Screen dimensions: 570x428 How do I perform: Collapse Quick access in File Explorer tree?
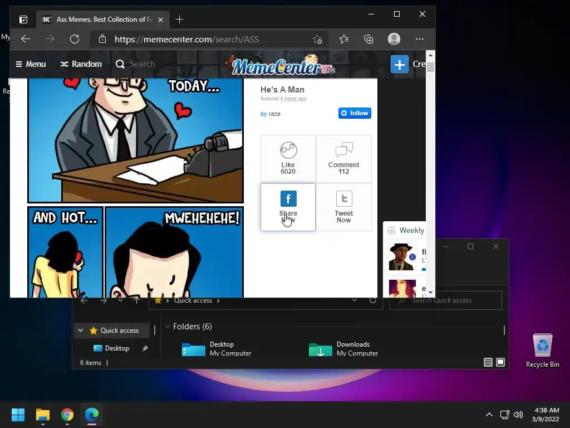(80, 330)
